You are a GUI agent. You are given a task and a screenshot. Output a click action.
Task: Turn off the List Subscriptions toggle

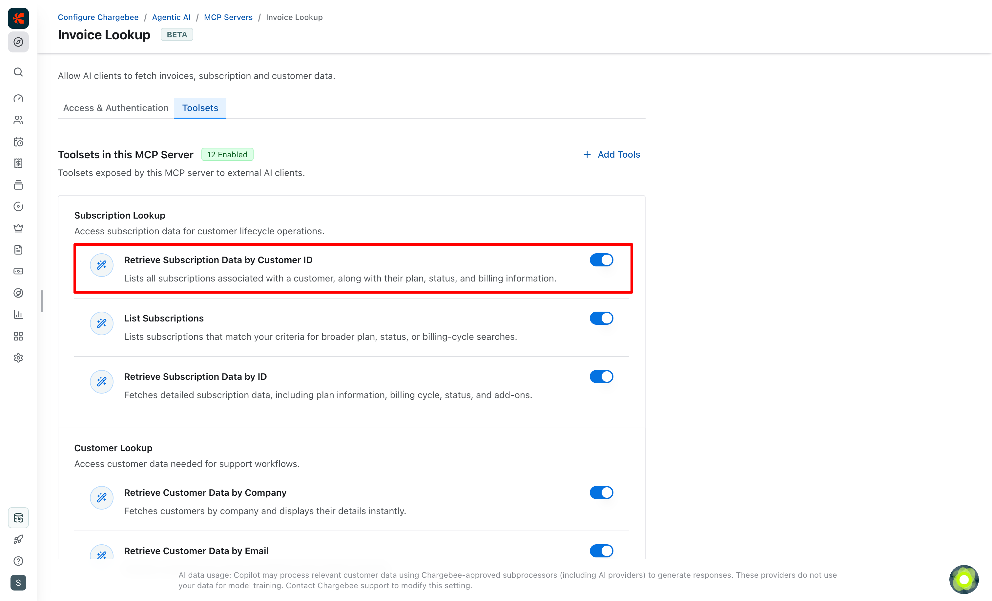pos(602,318)
